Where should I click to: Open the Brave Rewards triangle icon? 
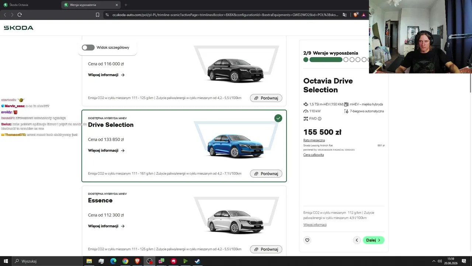tap(364, 15)
